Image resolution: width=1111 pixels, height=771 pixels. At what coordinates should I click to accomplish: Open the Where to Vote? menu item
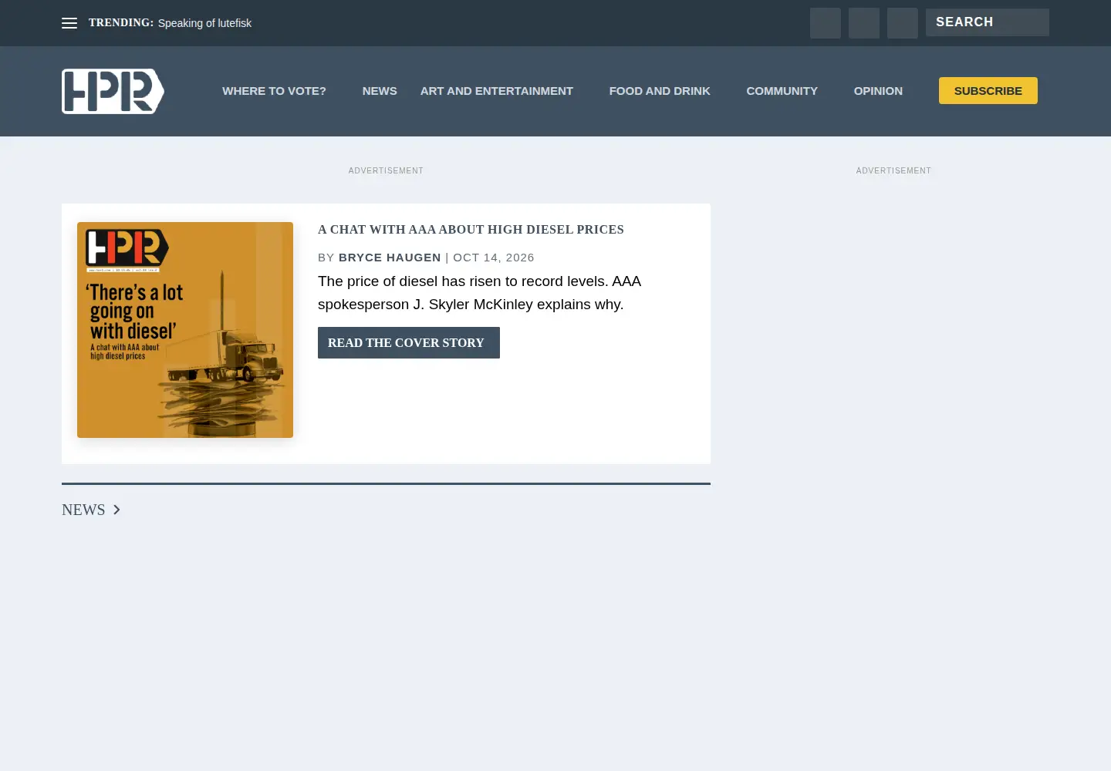click(x=274, y=91)
